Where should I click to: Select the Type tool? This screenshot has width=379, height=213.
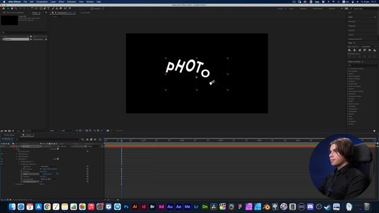(49, 8)
